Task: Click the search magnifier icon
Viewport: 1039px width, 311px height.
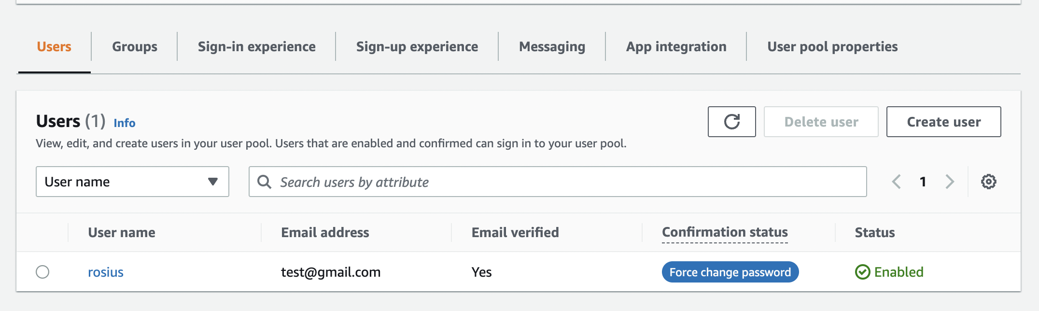Action: tap(264, 182)
